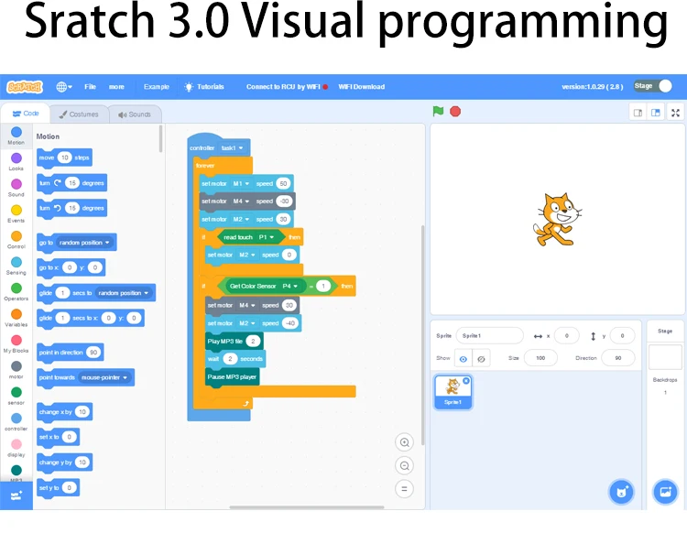Click WIFI Download button
This screenshot has width=687, height=533.
(362, 87)
